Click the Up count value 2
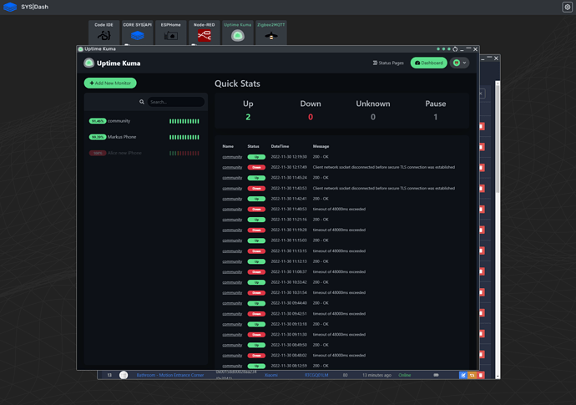This screenshot has height=405, width=576. (248, 117)
